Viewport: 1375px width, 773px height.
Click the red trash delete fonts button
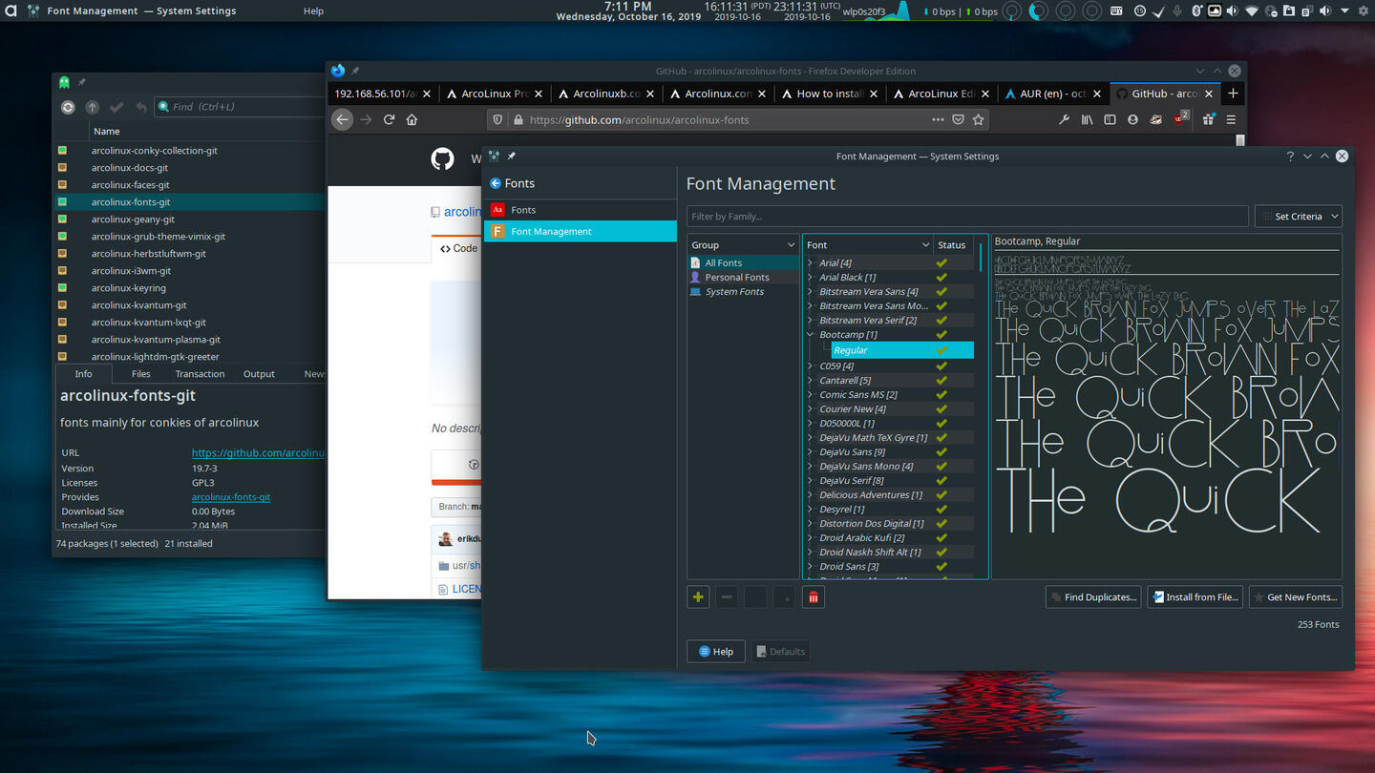pos(814,597)
